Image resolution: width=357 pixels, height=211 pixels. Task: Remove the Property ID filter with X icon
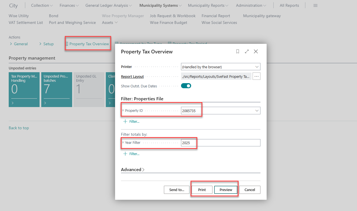tap(123, 110)
